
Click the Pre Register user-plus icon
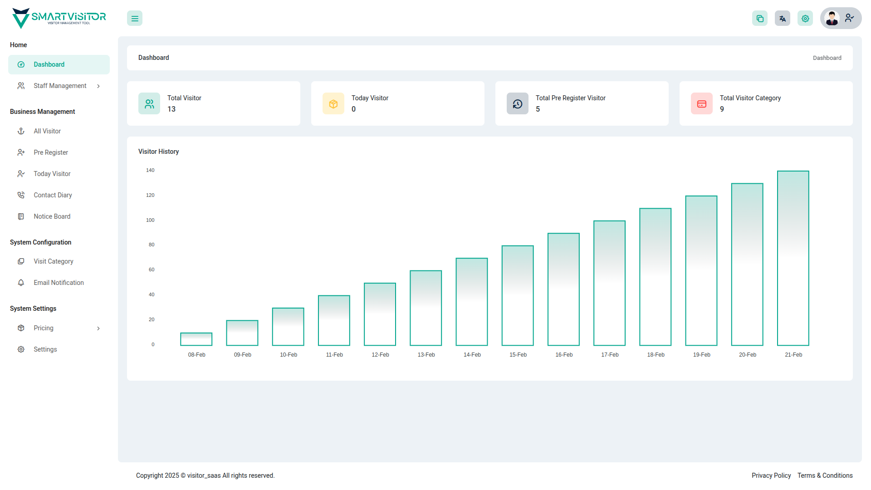click(21, 152)
